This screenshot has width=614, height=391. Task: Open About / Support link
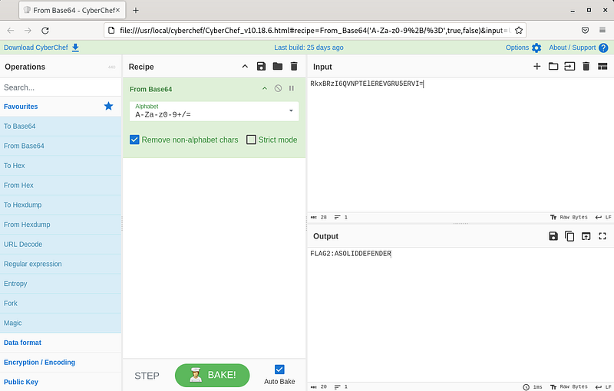click(x=572, y=48)
